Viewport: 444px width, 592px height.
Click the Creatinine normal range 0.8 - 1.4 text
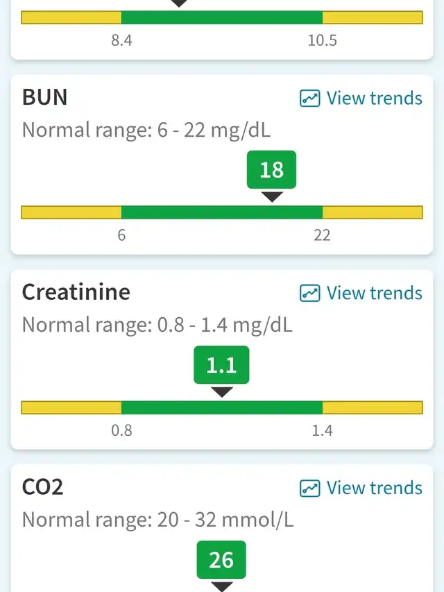157,325
